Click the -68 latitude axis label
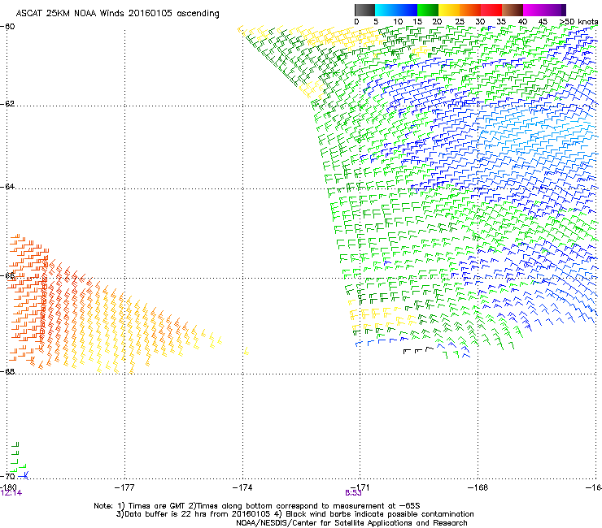 tap(7, 371)
